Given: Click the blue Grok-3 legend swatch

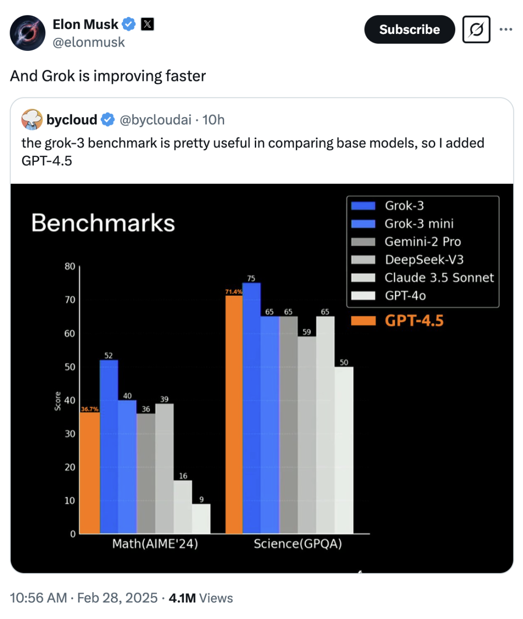Looking at the screenshot, I should pos(363,206).
